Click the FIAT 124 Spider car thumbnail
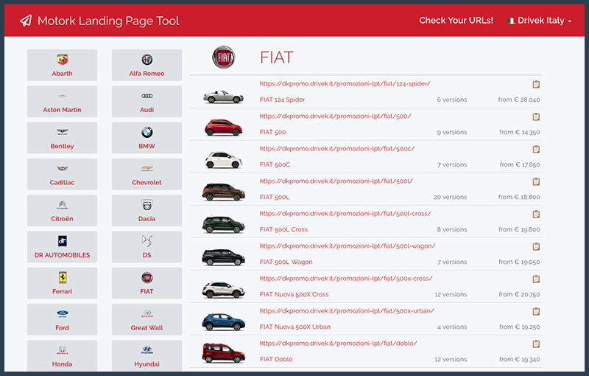 (222, 96)
